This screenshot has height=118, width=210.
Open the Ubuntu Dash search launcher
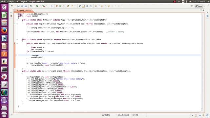[x=4, y=7]
